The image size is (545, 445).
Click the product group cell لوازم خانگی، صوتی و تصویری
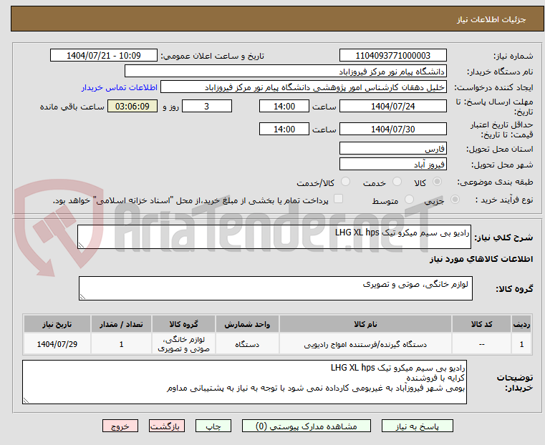click(x=183, y=344)
